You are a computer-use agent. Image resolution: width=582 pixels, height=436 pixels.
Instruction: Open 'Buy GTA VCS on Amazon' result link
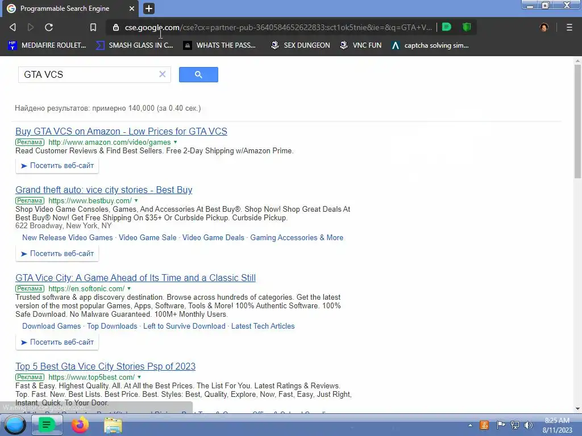[x=122, y=131]
